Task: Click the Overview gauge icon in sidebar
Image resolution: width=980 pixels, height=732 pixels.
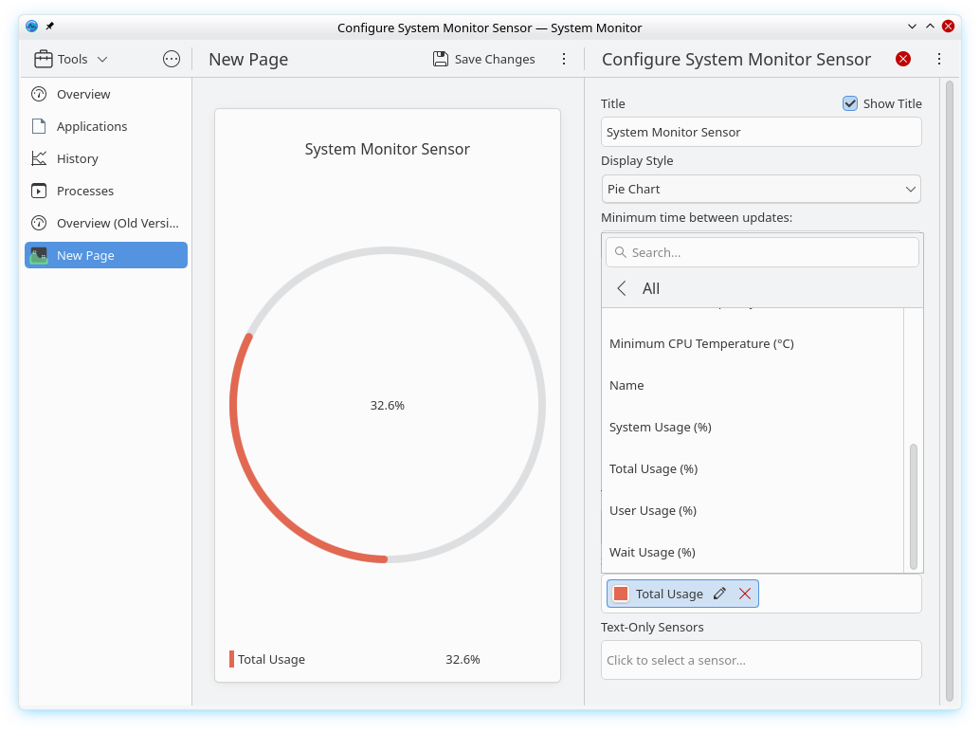Action: [39, 94]
